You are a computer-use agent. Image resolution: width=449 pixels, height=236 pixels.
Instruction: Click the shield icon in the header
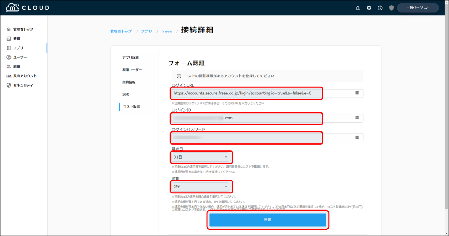click(391, 8)
